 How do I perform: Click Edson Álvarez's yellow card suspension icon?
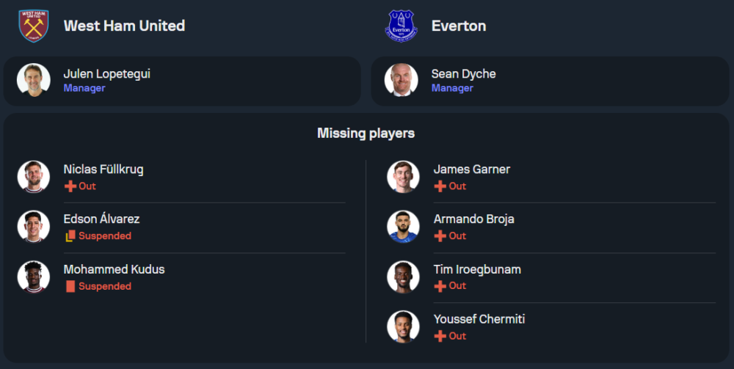[70, 236]
